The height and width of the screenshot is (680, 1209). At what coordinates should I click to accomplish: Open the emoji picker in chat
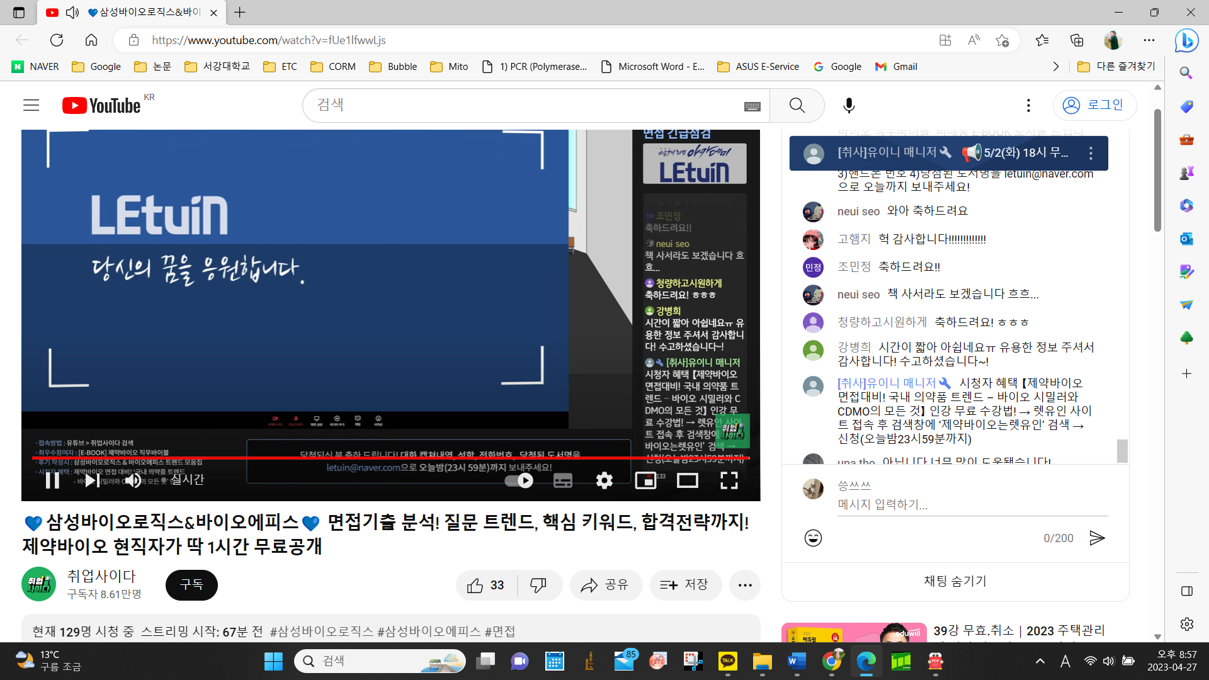click(x=813, y=538)
